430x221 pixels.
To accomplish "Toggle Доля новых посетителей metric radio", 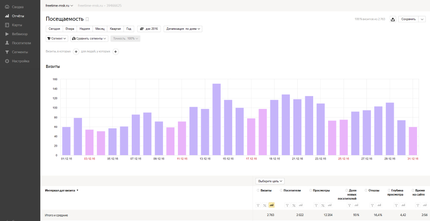I will click(x=346, y=190).
